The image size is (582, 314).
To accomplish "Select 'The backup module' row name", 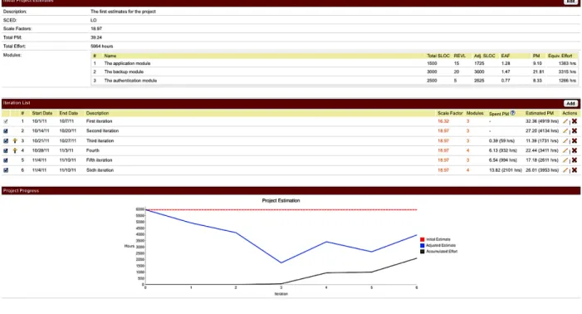I will 124,72.
